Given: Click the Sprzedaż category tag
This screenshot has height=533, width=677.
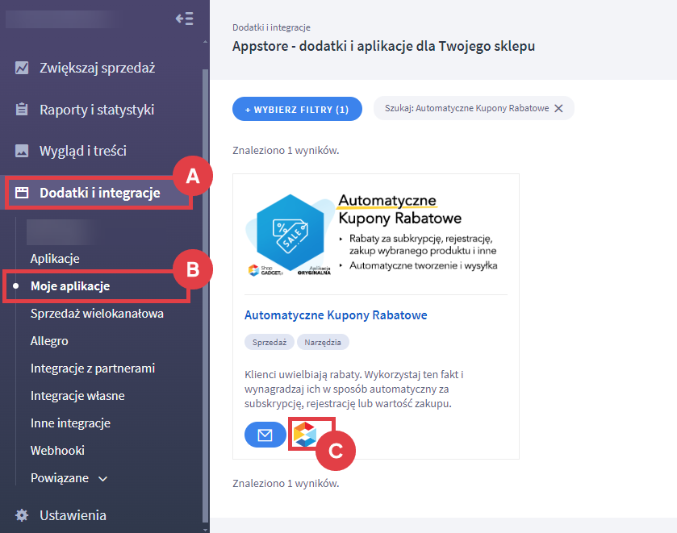Looking at the screenshot, I should coord(270,343).
